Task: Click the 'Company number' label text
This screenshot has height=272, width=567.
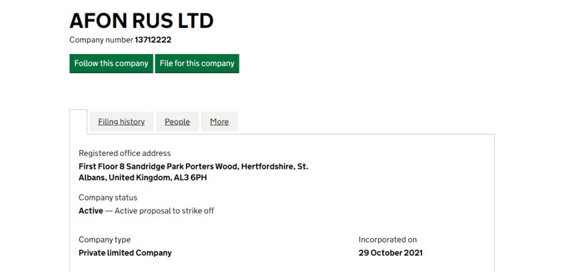Action: pyautogui.click(x=101, y=40)
